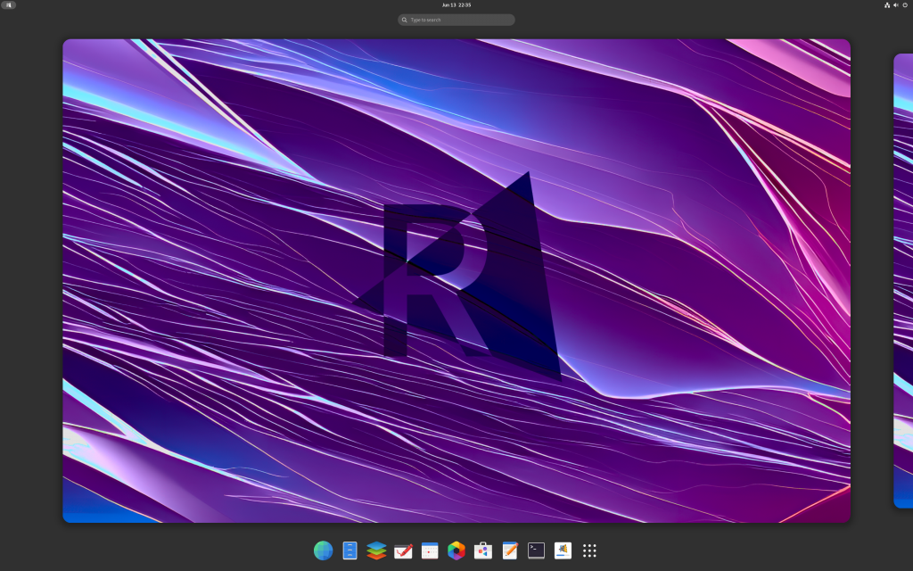Screen dimensions: 913x571
Task: Click the Type to search field
Action: 456,19
